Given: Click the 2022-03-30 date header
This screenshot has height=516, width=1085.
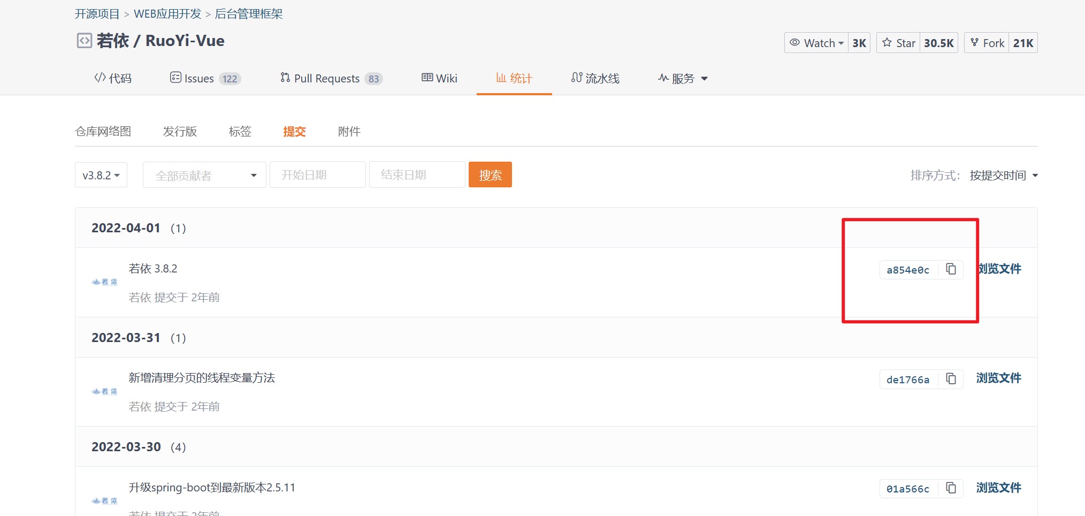Looking at the screenshot, I should [126, 447].
